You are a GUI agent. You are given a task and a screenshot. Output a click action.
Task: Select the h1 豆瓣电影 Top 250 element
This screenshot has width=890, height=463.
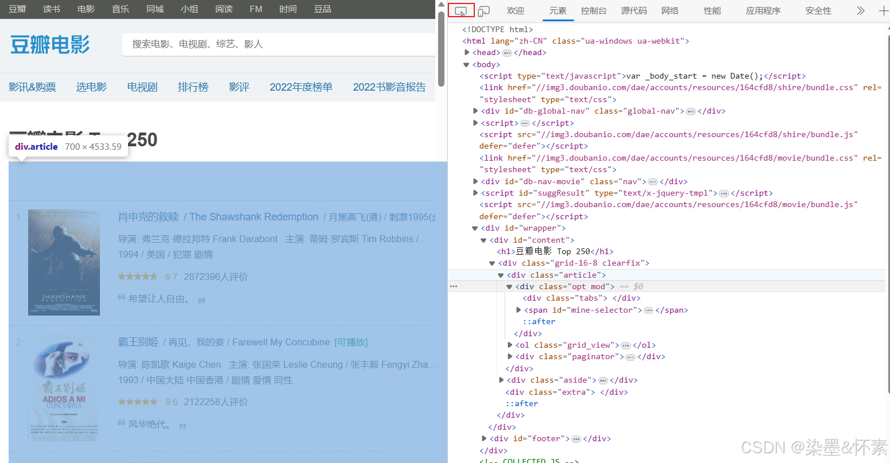[x=555, y=251]
